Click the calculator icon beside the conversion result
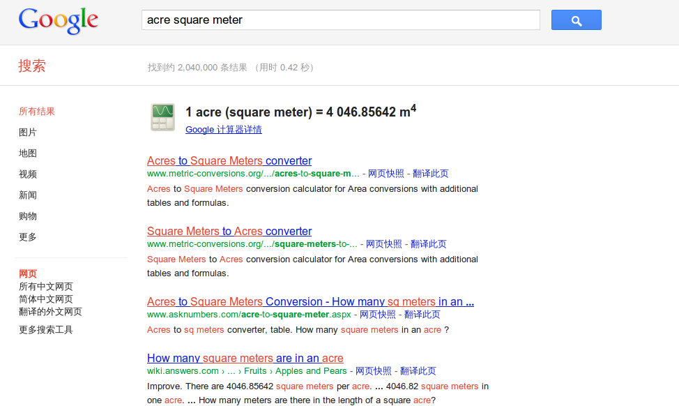 (x=162, y=116)
